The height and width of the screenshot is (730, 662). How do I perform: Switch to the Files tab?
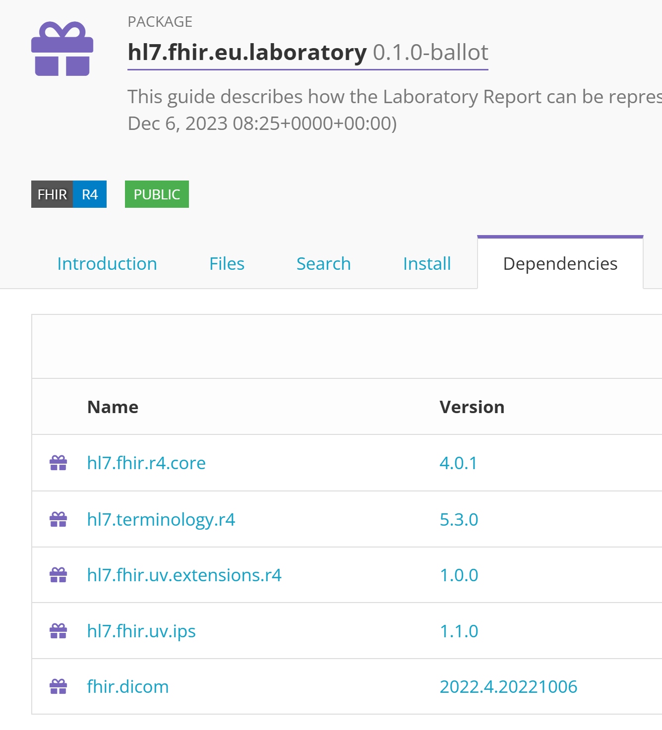pos(227,264)
